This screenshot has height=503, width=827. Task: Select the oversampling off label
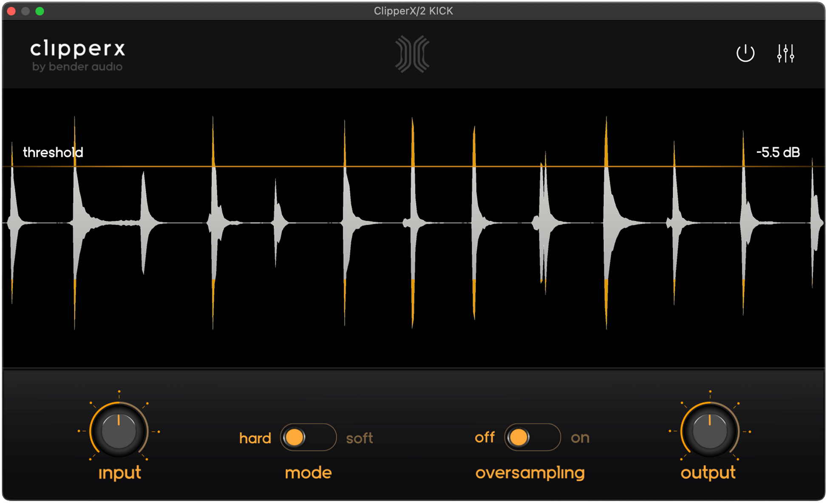click(x=485, y=437)
